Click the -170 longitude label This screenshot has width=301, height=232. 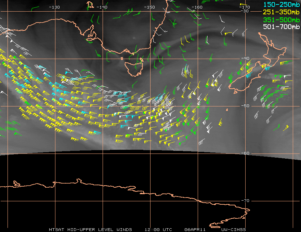point(245,7)
